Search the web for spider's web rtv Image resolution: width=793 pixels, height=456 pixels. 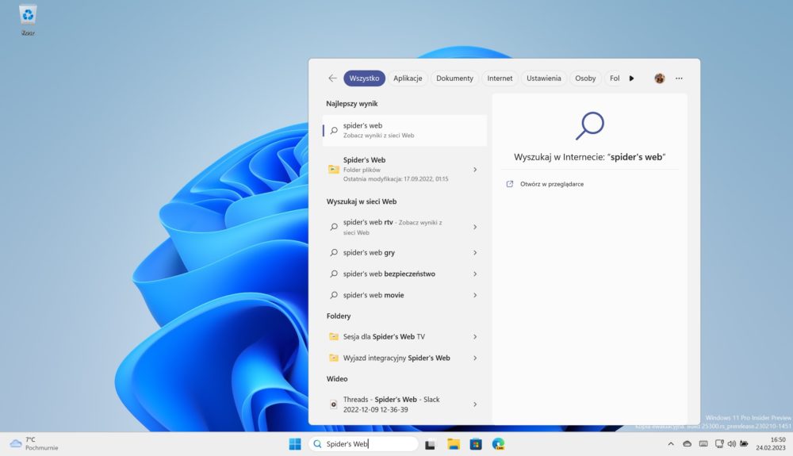[404, 227]
